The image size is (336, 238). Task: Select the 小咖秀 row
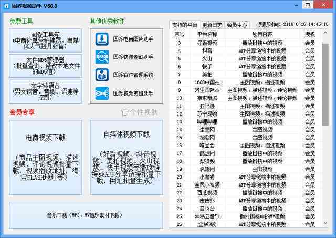point(245,177)
